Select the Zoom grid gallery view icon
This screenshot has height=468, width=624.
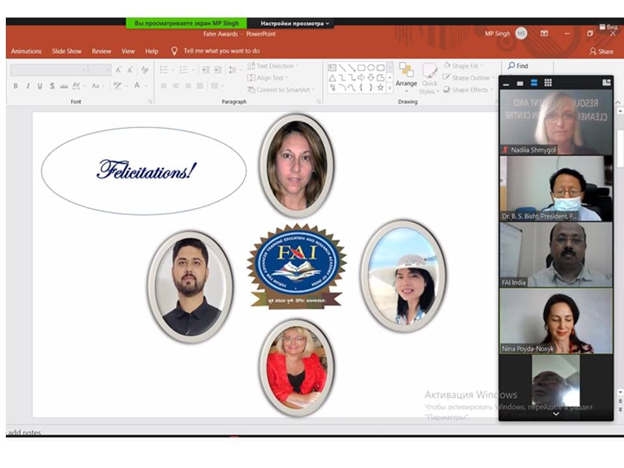[548, 83]
